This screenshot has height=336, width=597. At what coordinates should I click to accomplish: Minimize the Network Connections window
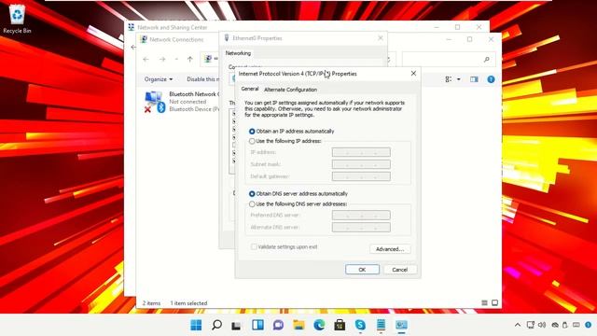tap(449, 39)
